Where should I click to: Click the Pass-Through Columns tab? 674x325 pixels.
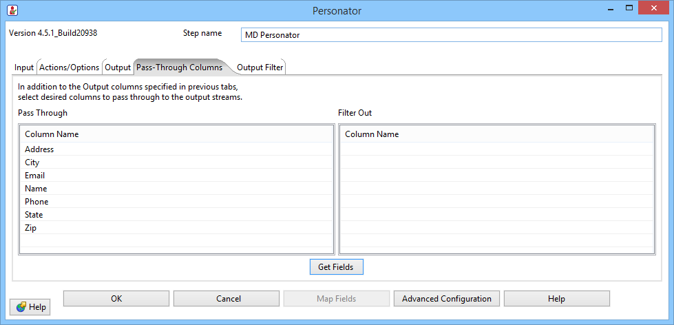pyautogui.click(x=179, y=67)
